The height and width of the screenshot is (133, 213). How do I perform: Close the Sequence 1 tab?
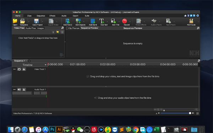(26, 61)
